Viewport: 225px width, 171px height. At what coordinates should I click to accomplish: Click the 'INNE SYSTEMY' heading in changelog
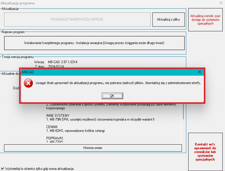tap(58, 116)
